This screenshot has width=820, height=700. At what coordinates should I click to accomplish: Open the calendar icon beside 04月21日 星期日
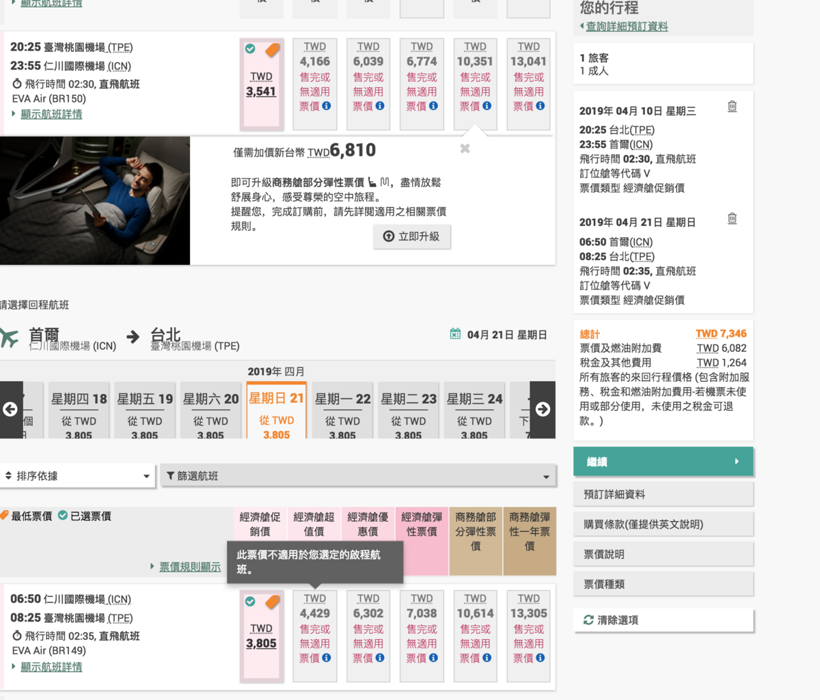[455, 334]
